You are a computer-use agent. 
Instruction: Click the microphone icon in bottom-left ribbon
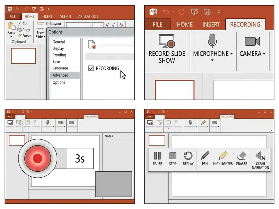click(x=48, y=123)
